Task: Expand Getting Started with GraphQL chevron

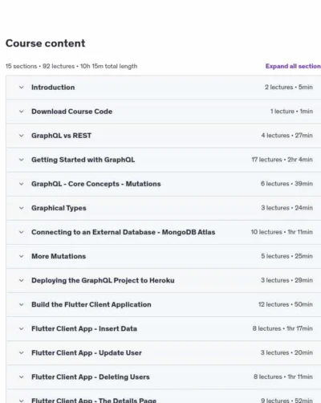Action: (x=22, y=160)
